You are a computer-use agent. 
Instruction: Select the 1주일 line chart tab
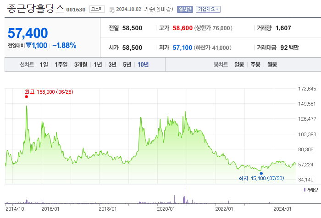61,65
